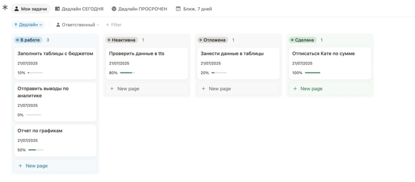Viewport: 415px width, 182px height.
Task: Add New page in Отложена column
Action: point(239,89)
